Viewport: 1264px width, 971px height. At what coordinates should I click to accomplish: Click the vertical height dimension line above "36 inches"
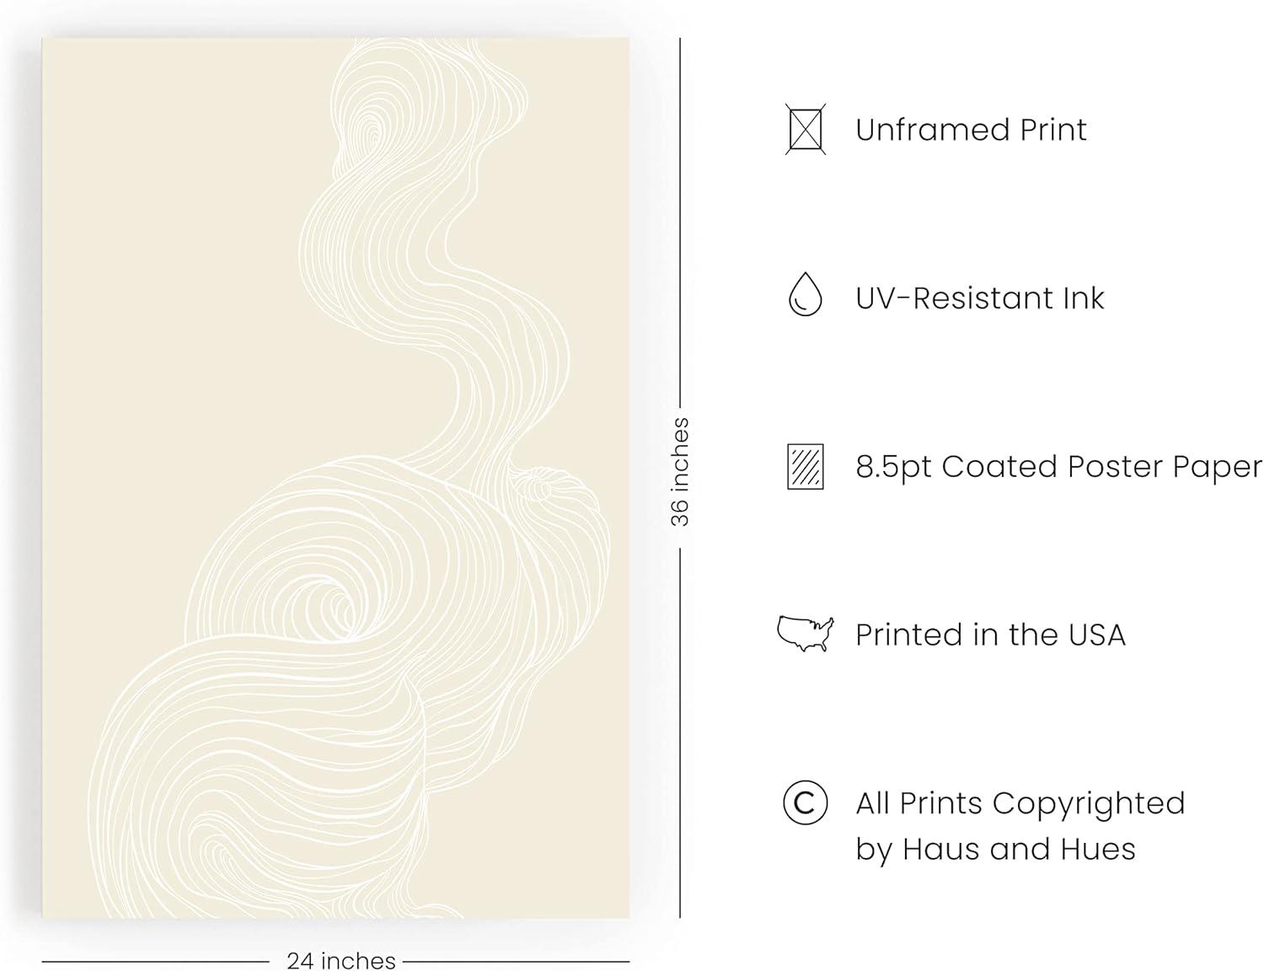[x=680, y=228]
